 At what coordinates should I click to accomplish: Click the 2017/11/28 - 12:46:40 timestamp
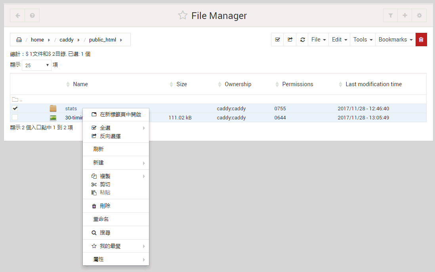[x=363, y=109]
